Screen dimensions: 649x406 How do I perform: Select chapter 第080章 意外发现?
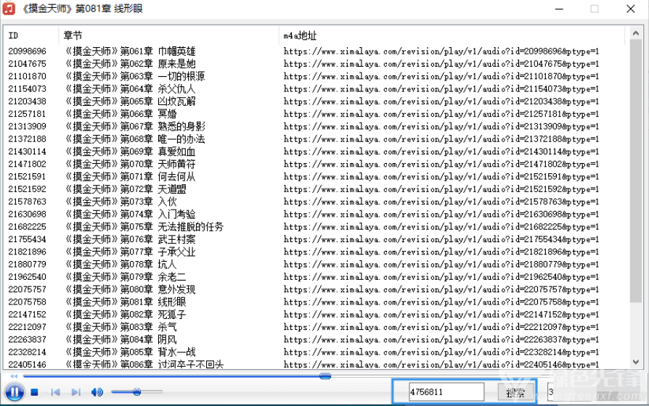point(131,289)
